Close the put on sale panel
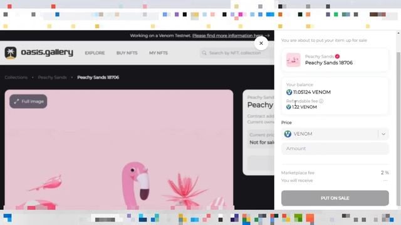401x225 pixels. [261, 43]
